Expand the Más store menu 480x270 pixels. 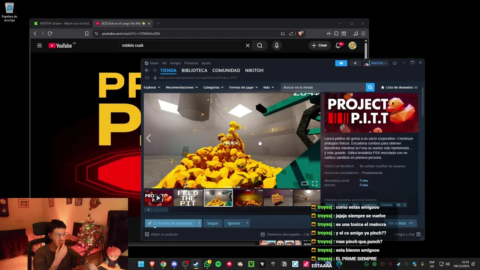(x=268, y=87)
